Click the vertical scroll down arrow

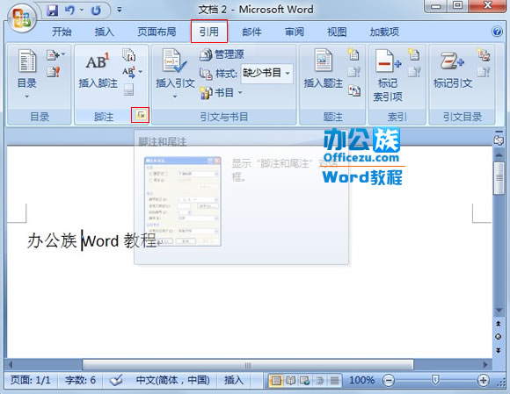[x=499, y=311]
